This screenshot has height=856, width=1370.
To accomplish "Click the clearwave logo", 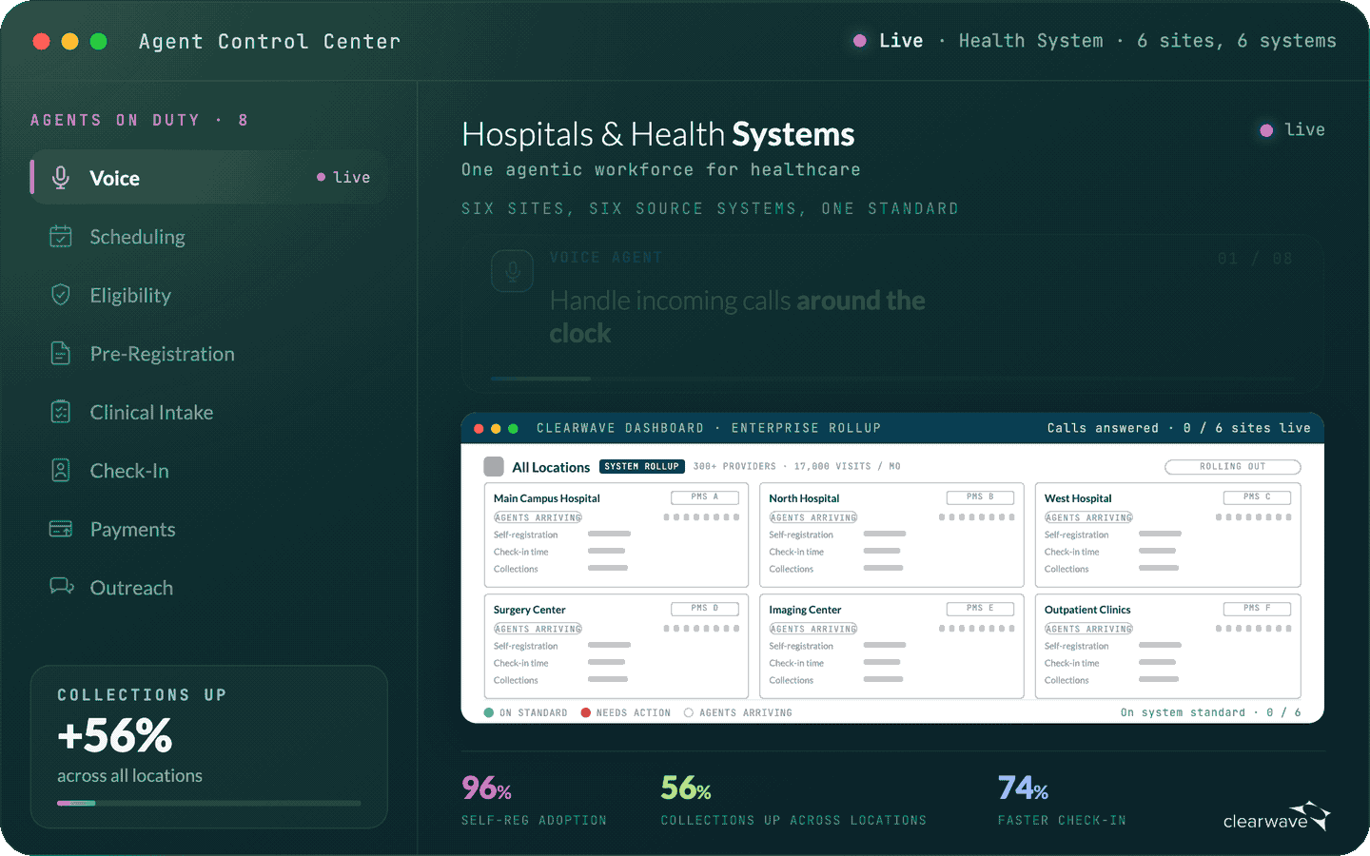I will pos(1276,816).
